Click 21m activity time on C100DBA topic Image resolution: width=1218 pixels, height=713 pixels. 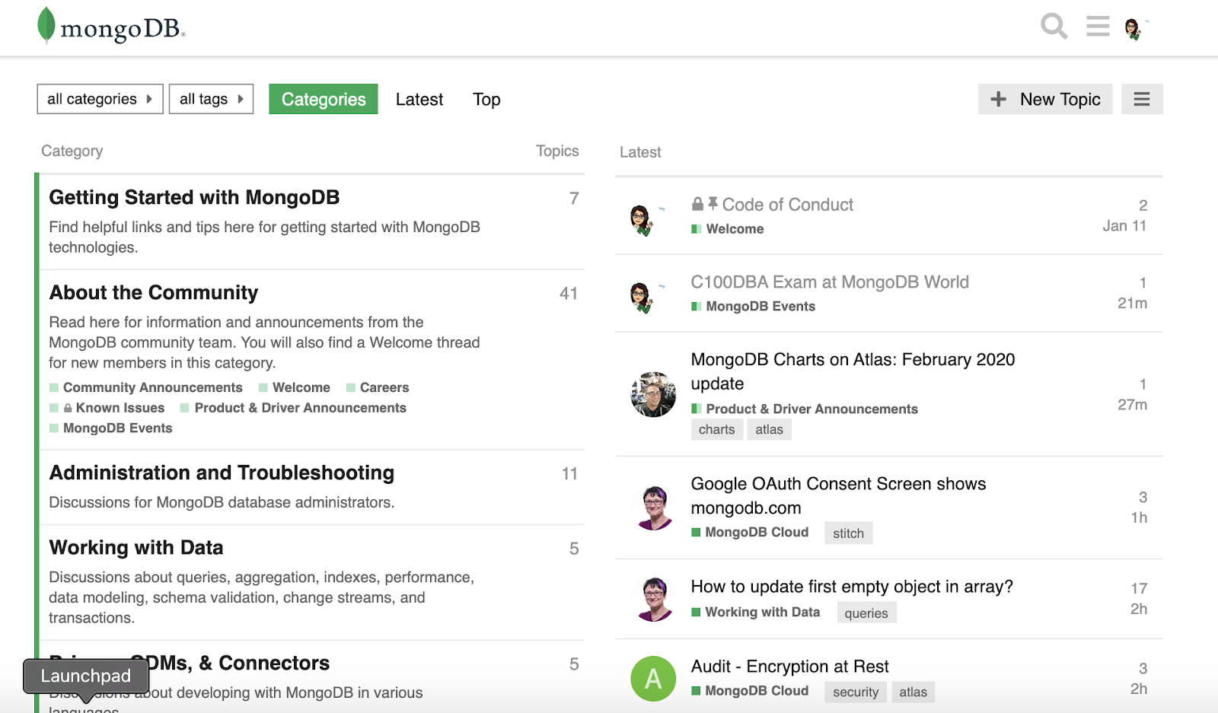pos(1132,303)
